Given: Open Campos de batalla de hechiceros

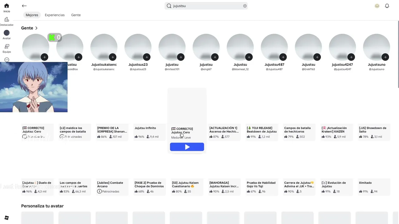Looking at the screenshot, I should point(299,132).
